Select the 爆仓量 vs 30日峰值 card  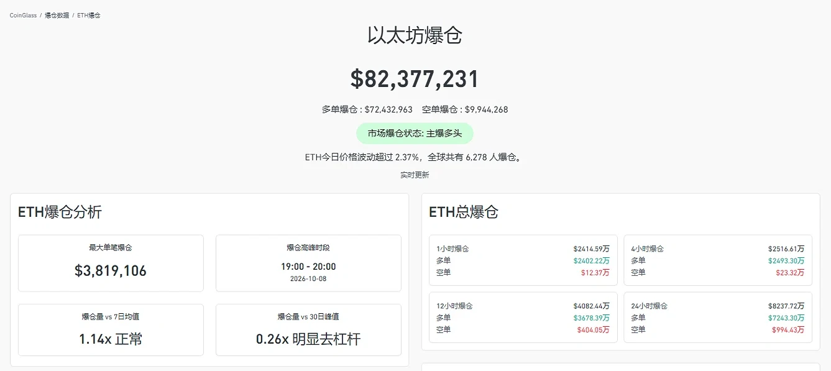(308, 330)
